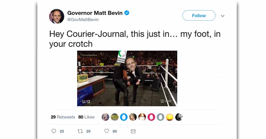Click the last black-and-white liker avatar
This screenshot has height=139, width=266.
[179, 117]
